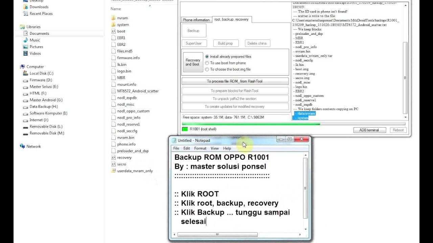
Task: Open the Pictures library icon
Action: click(x=26, y=47)
